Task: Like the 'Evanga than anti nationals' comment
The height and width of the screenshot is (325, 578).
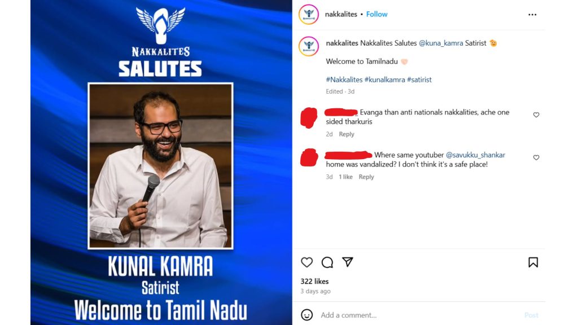Action: [x=536, y=115]
